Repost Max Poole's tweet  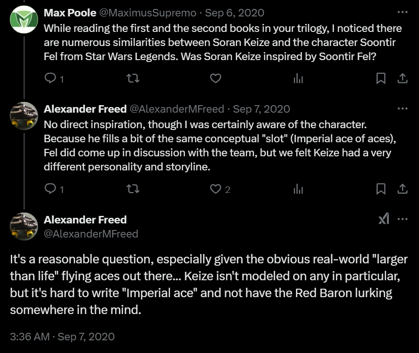pyautogui.click(x=133, y=78)
